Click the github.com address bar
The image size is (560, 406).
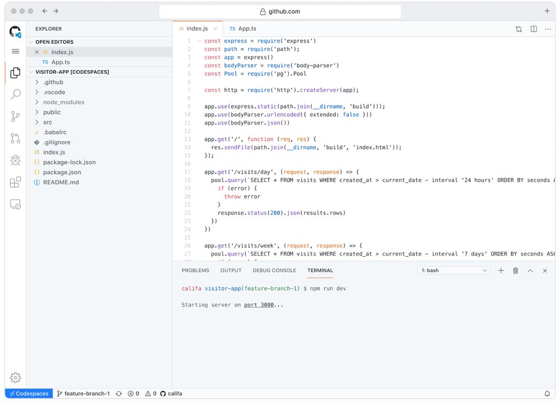pyautogui.click(x=280, y=11)
